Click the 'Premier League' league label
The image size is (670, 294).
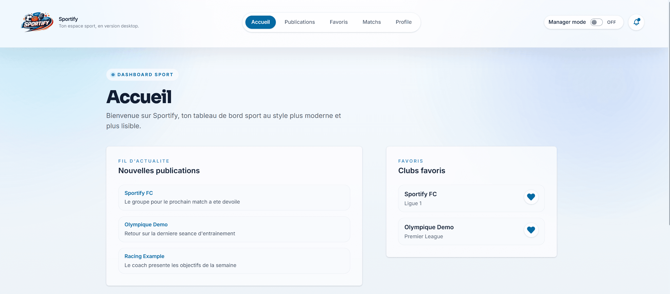pos(424,236)
